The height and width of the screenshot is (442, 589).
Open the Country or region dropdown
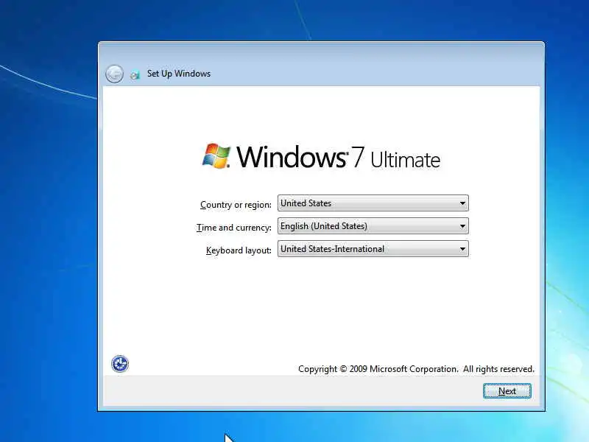point(373,203)
